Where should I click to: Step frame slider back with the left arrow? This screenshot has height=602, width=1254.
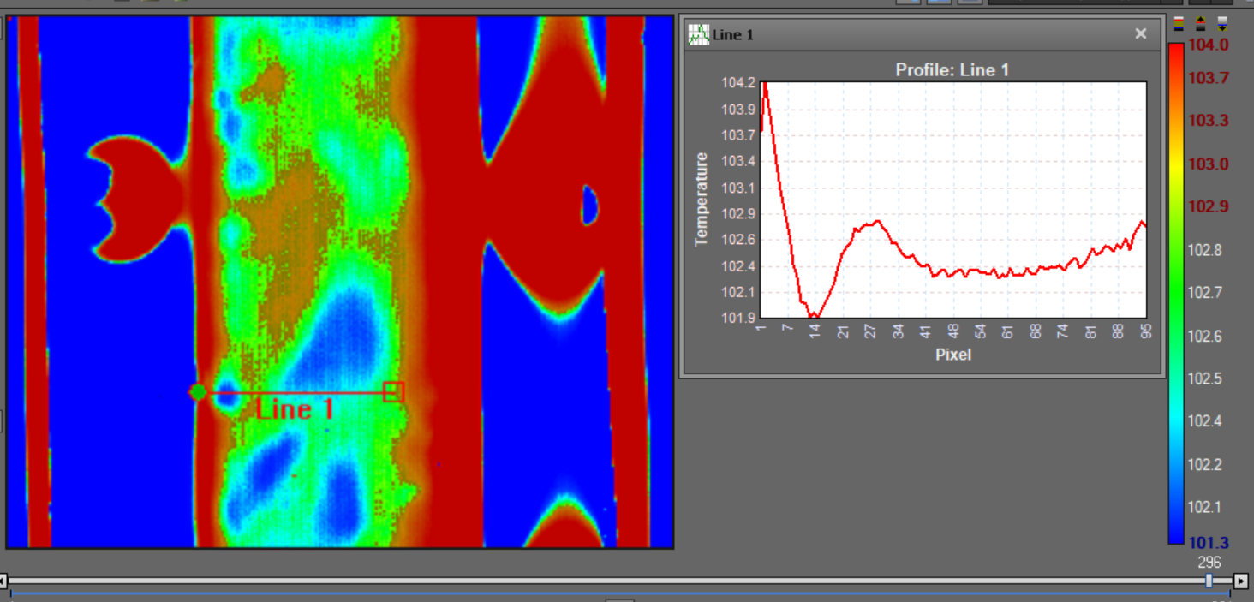click(3, 581)
